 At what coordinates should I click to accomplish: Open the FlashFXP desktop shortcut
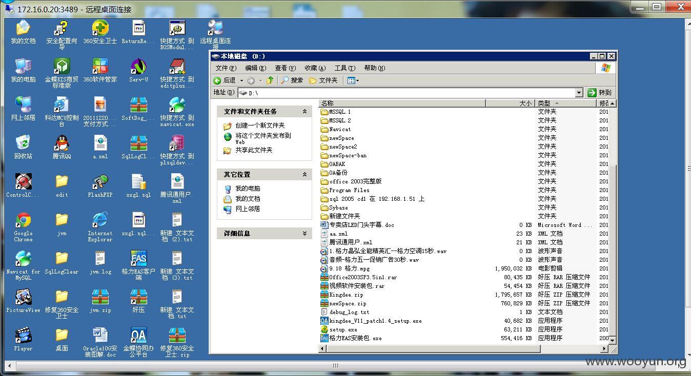100,185
